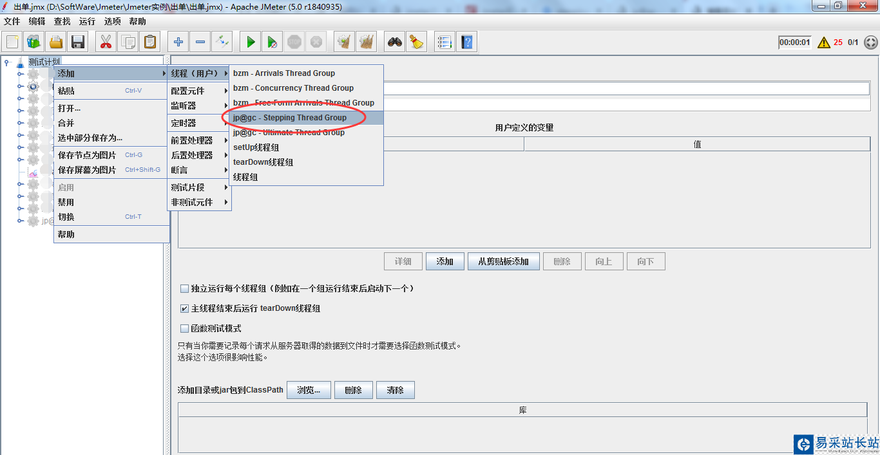Image resolution: width=880 pixels, height=455 pixels.
Task: Choose 保存节点为图片 in context menu
Action: (x=111, y=155)
